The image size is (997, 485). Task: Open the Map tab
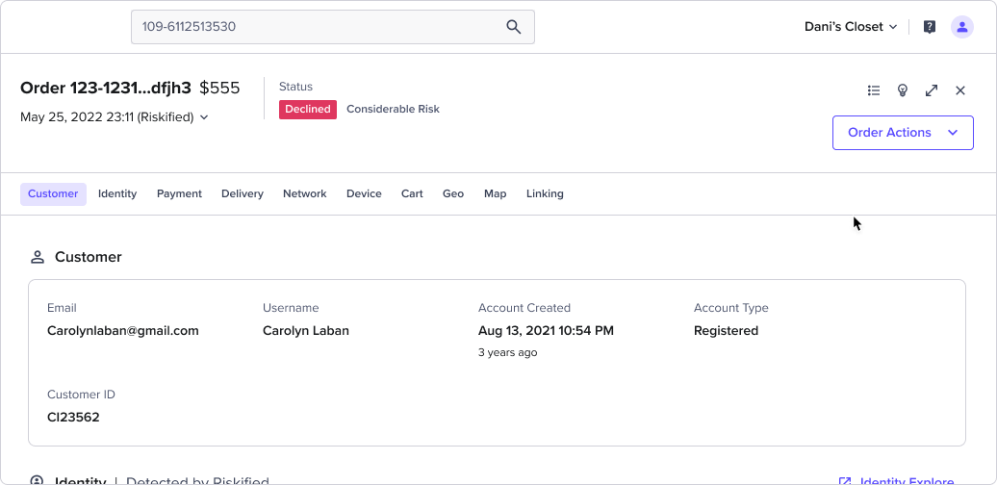(x=496, y=193)
